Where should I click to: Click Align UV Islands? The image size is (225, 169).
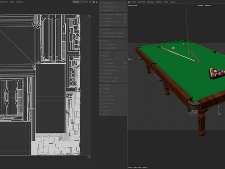pos(112,70)
